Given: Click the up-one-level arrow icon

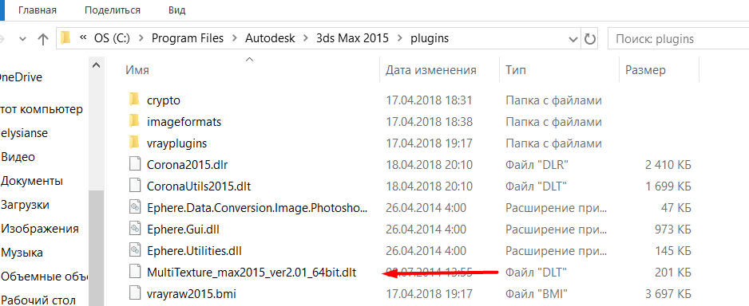Looking at the screenshot, I should pos(43,39).
